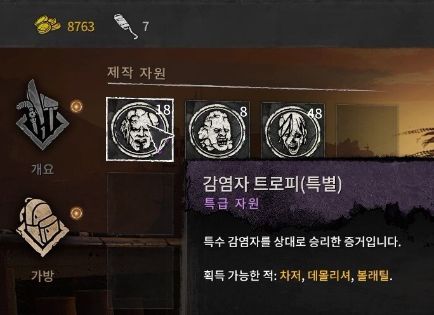Click the 8763 gold amount
The image size is (434, 315).
tap(81, 27)
